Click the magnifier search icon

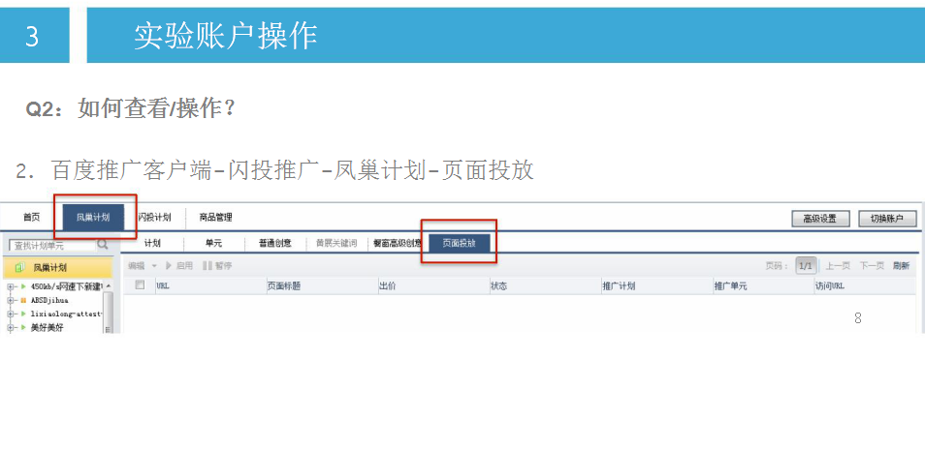tap(103, 245)
